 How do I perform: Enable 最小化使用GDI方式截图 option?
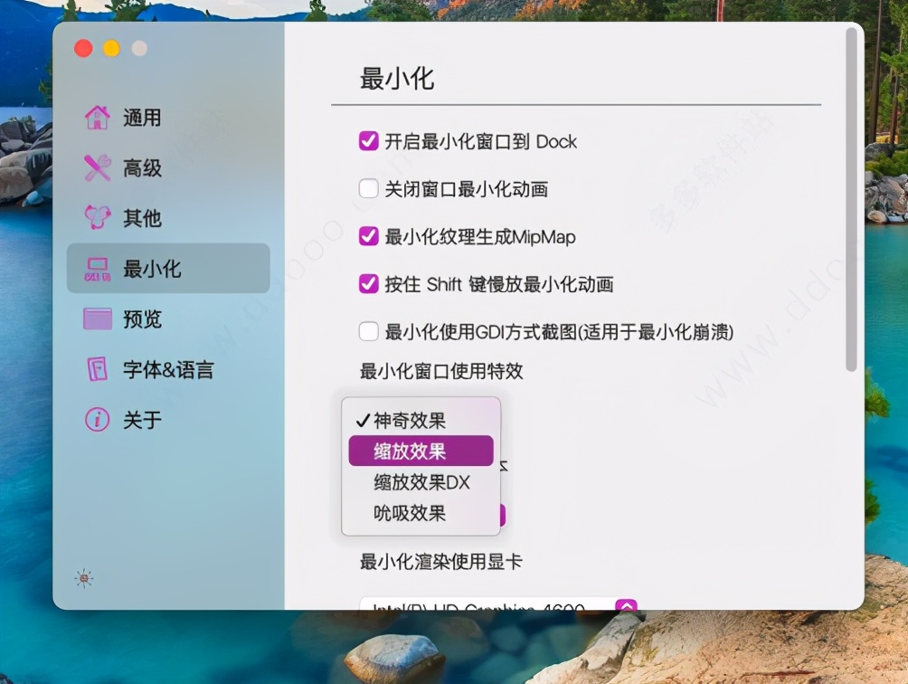[x=368, y=331]
